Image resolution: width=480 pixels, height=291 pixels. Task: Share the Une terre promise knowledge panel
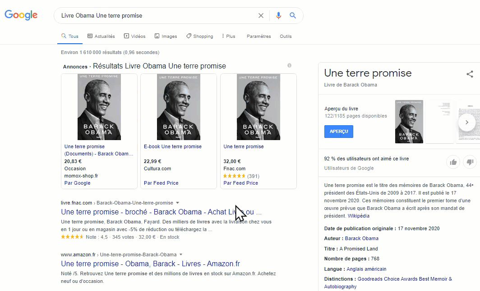(x=470, y=74)
